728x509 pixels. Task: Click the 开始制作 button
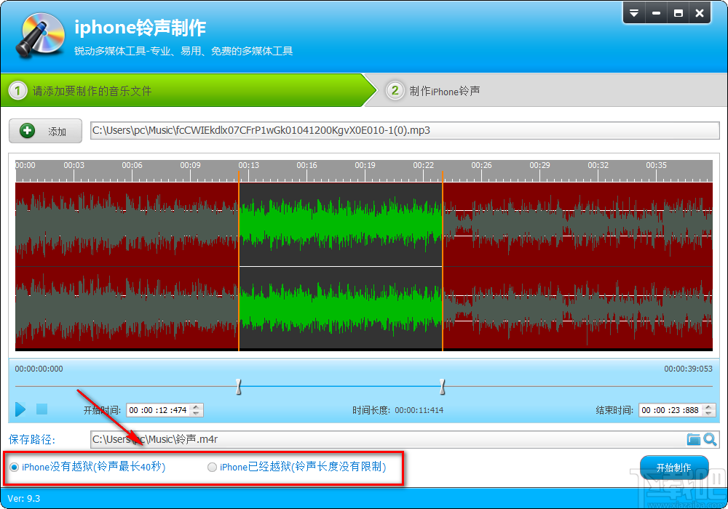coord(674,467)
